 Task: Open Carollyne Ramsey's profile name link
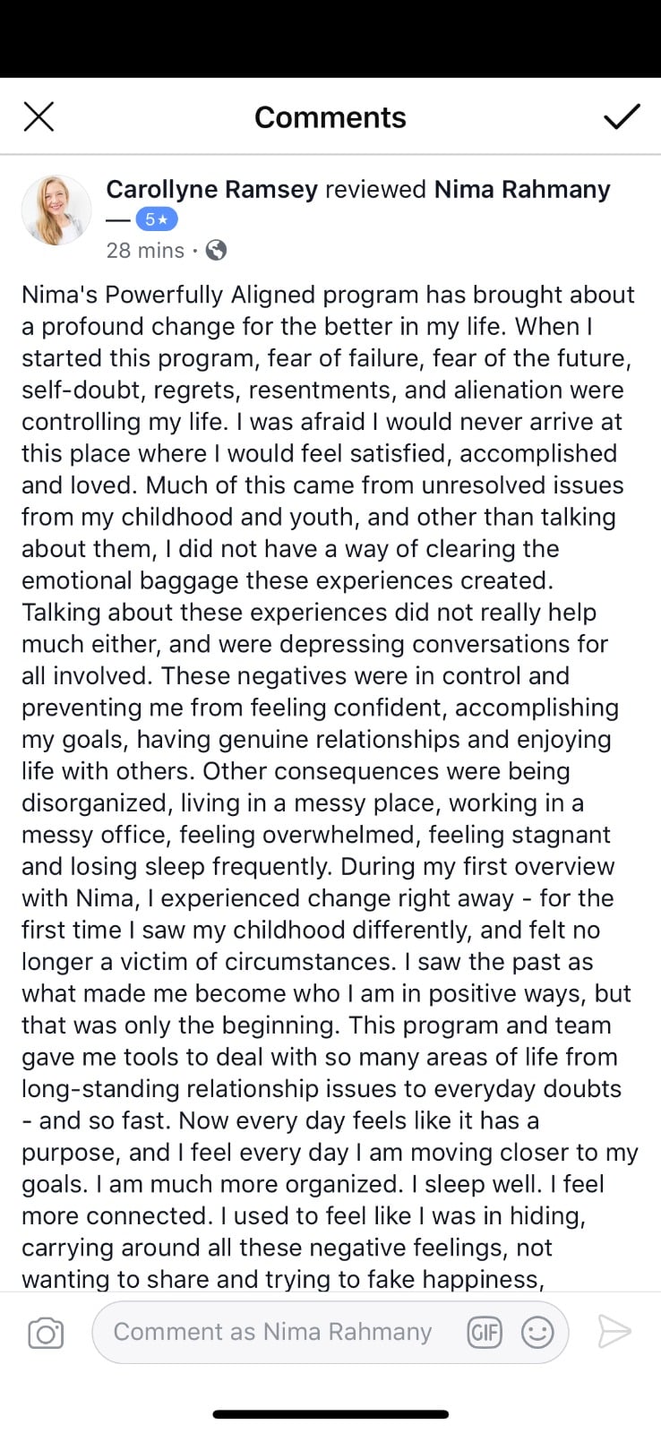pos(211,189)
